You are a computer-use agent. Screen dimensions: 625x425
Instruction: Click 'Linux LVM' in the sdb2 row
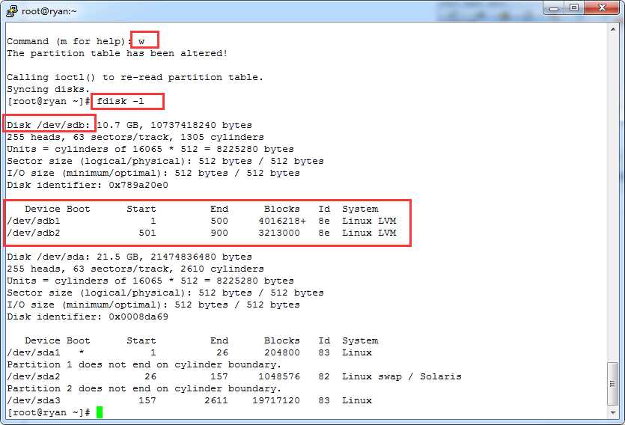pos(369,233)
